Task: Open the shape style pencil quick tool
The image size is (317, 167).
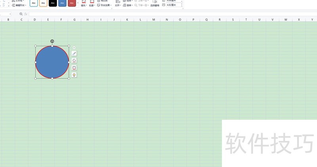Action: (x=74, y=54)
